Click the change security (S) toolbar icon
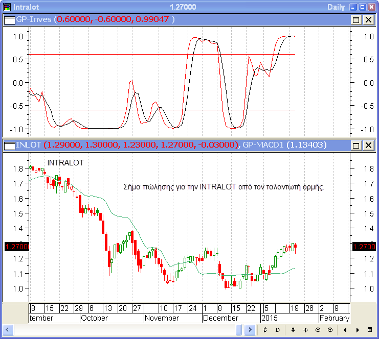Screen dimensions: 379x339 click(x=265, y=330)
